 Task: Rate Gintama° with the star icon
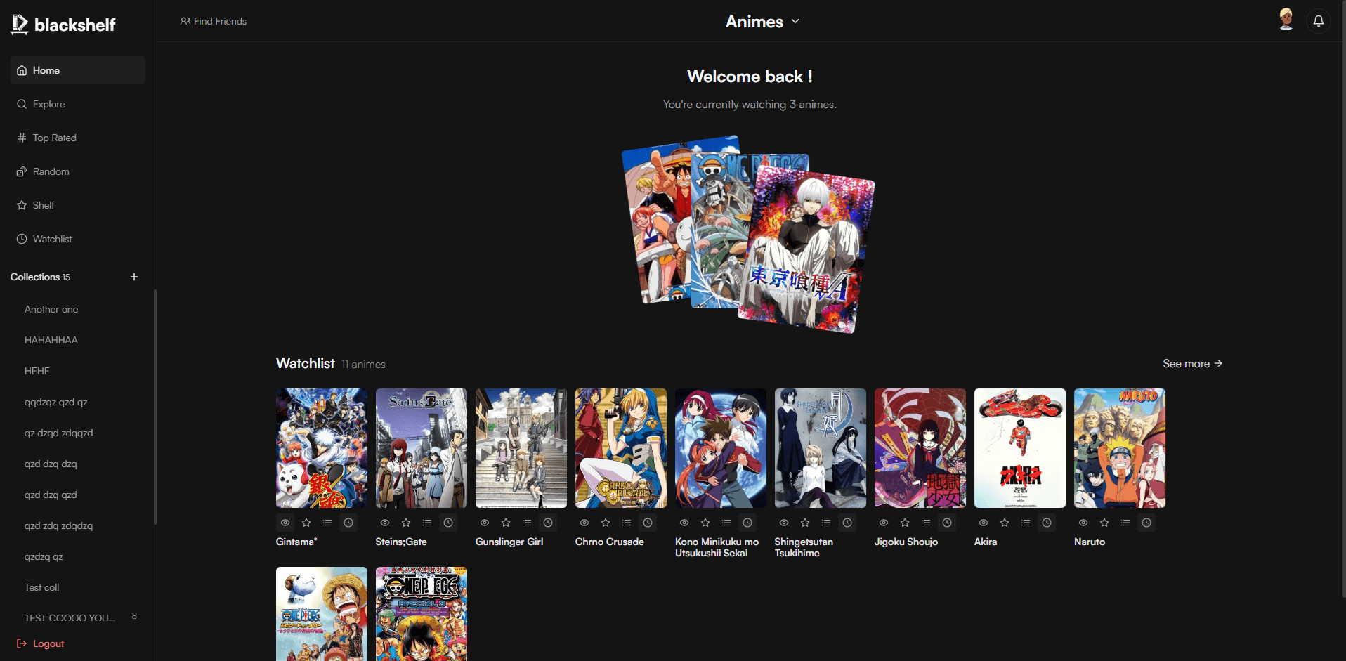306,523
